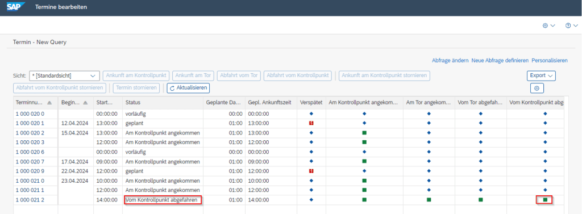Click Aktualisieren refresh button

pos(188,89)
